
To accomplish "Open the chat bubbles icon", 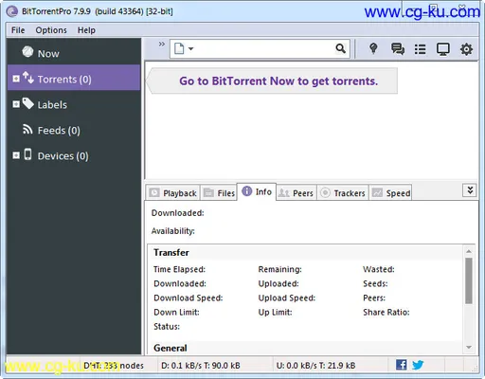I will [398, 49].
